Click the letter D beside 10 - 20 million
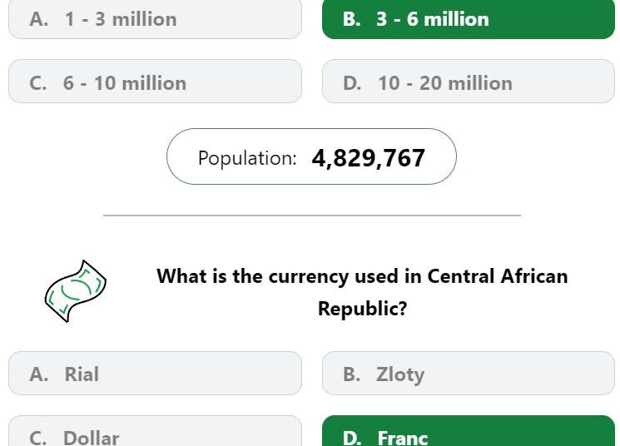 (352, 83)
